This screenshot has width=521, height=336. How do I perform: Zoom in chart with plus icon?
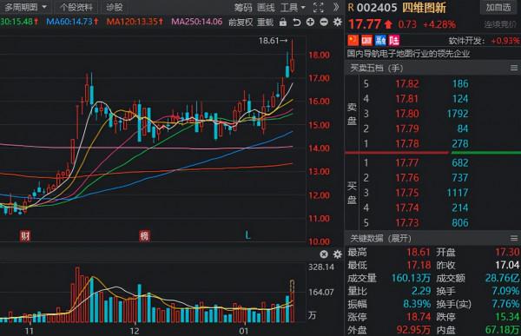click(310, 23)
